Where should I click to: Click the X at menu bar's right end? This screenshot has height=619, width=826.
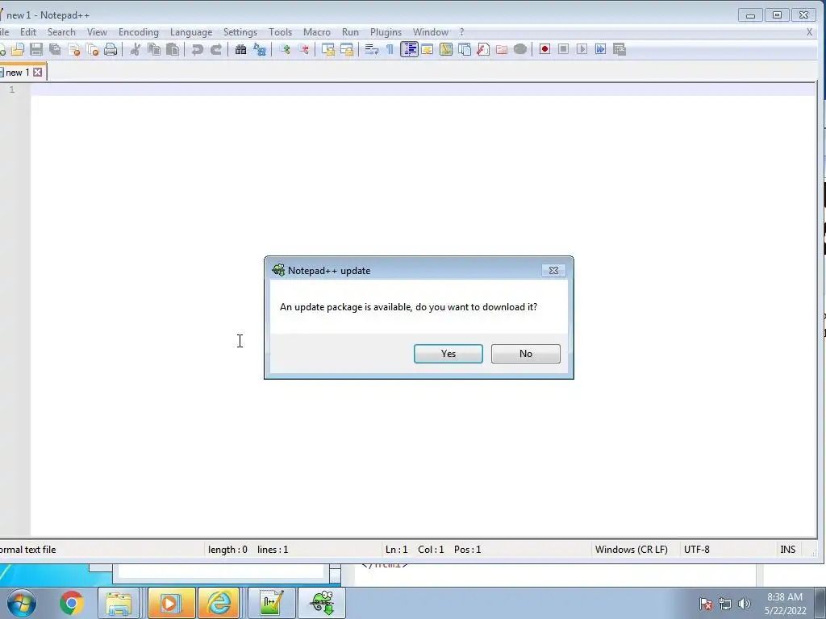[x=810, y=32]
